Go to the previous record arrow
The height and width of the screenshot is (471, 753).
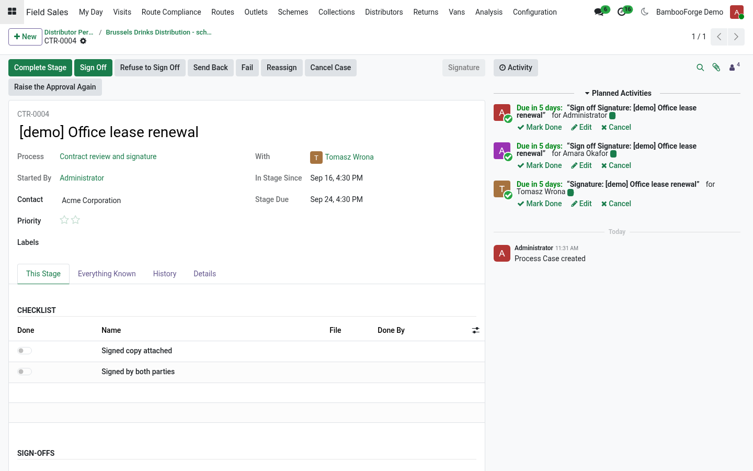(x=719, y=37)
